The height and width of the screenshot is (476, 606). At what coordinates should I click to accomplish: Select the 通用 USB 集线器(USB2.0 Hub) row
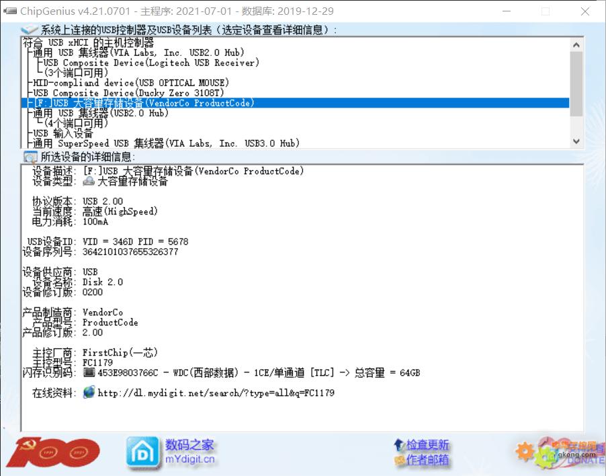pos(101,113)
